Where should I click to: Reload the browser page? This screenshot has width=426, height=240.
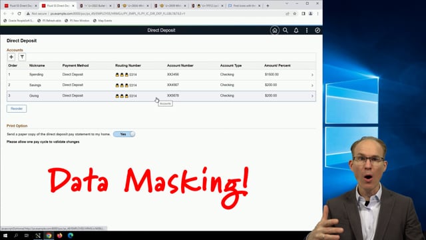pyautogui.click(x=19, y=13)
